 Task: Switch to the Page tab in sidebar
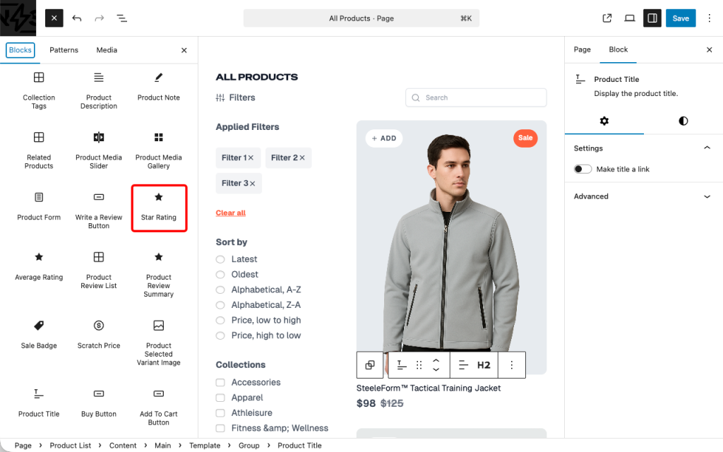(582, 49)
